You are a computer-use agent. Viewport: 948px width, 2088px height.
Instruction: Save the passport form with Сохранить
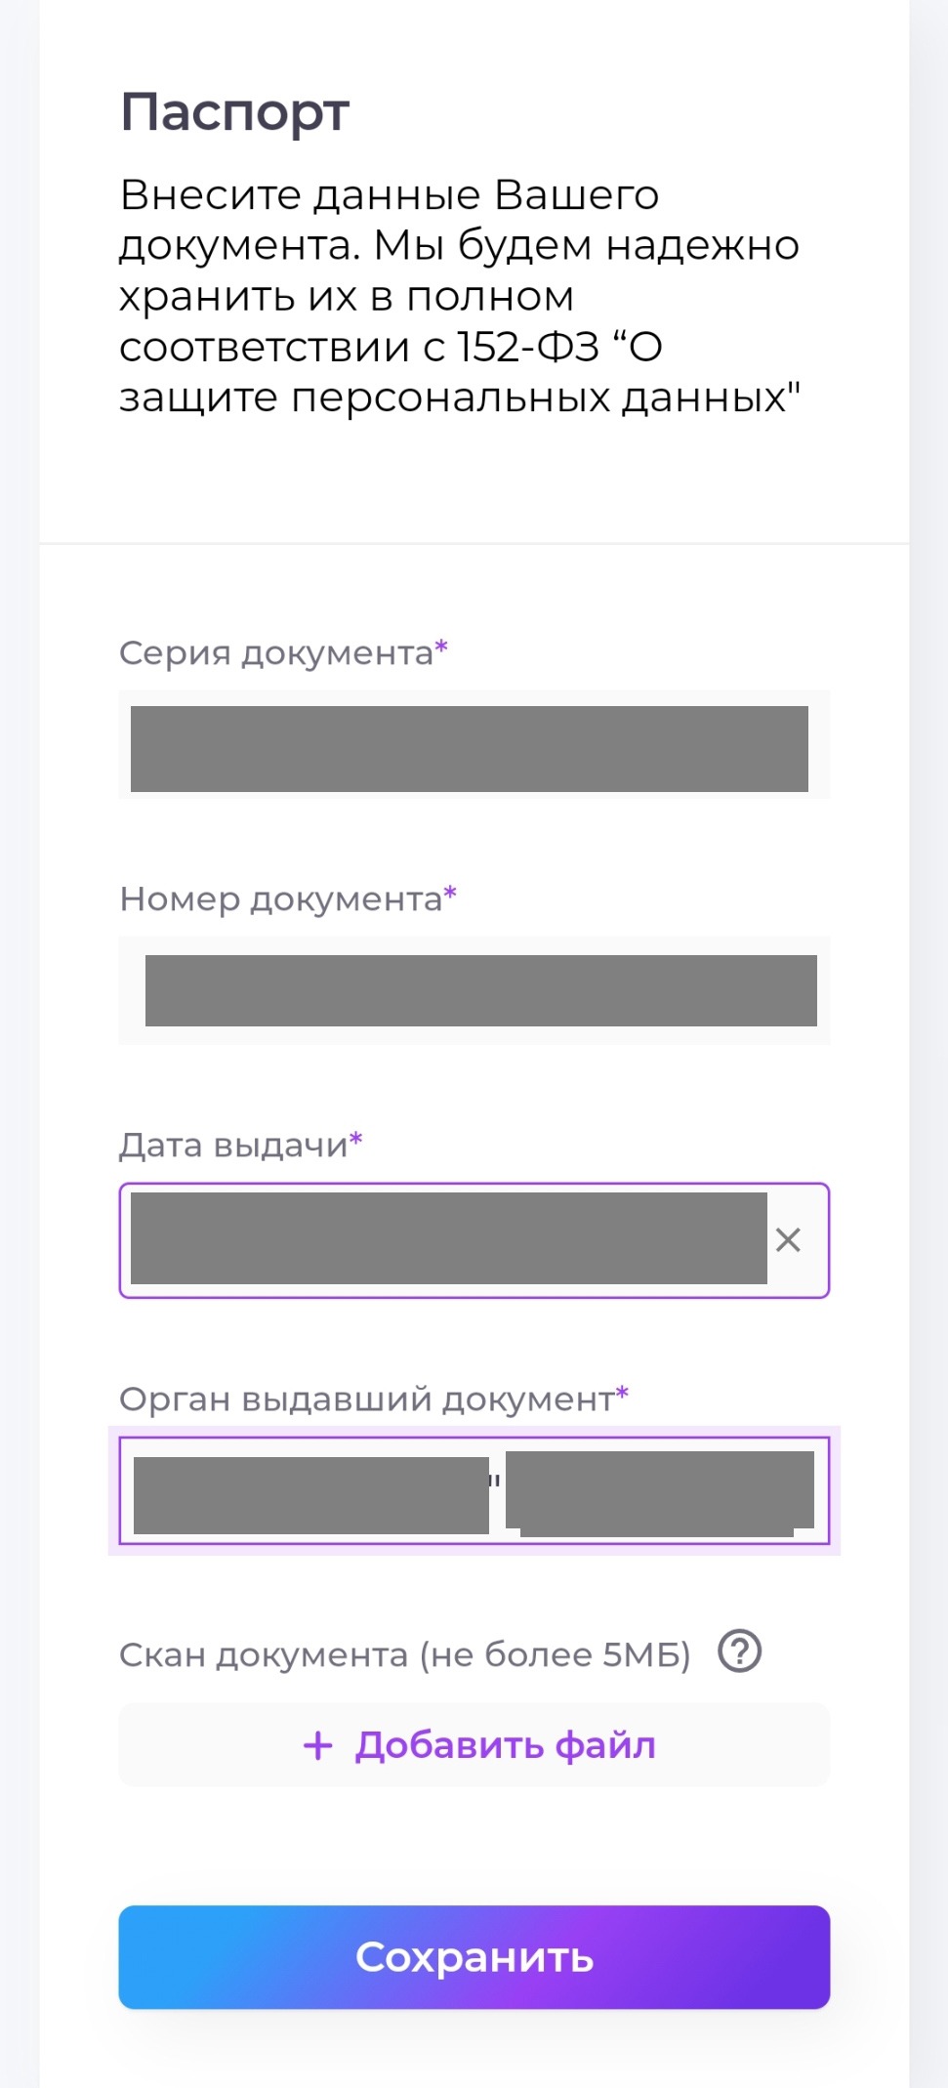tap(474, 1957)
